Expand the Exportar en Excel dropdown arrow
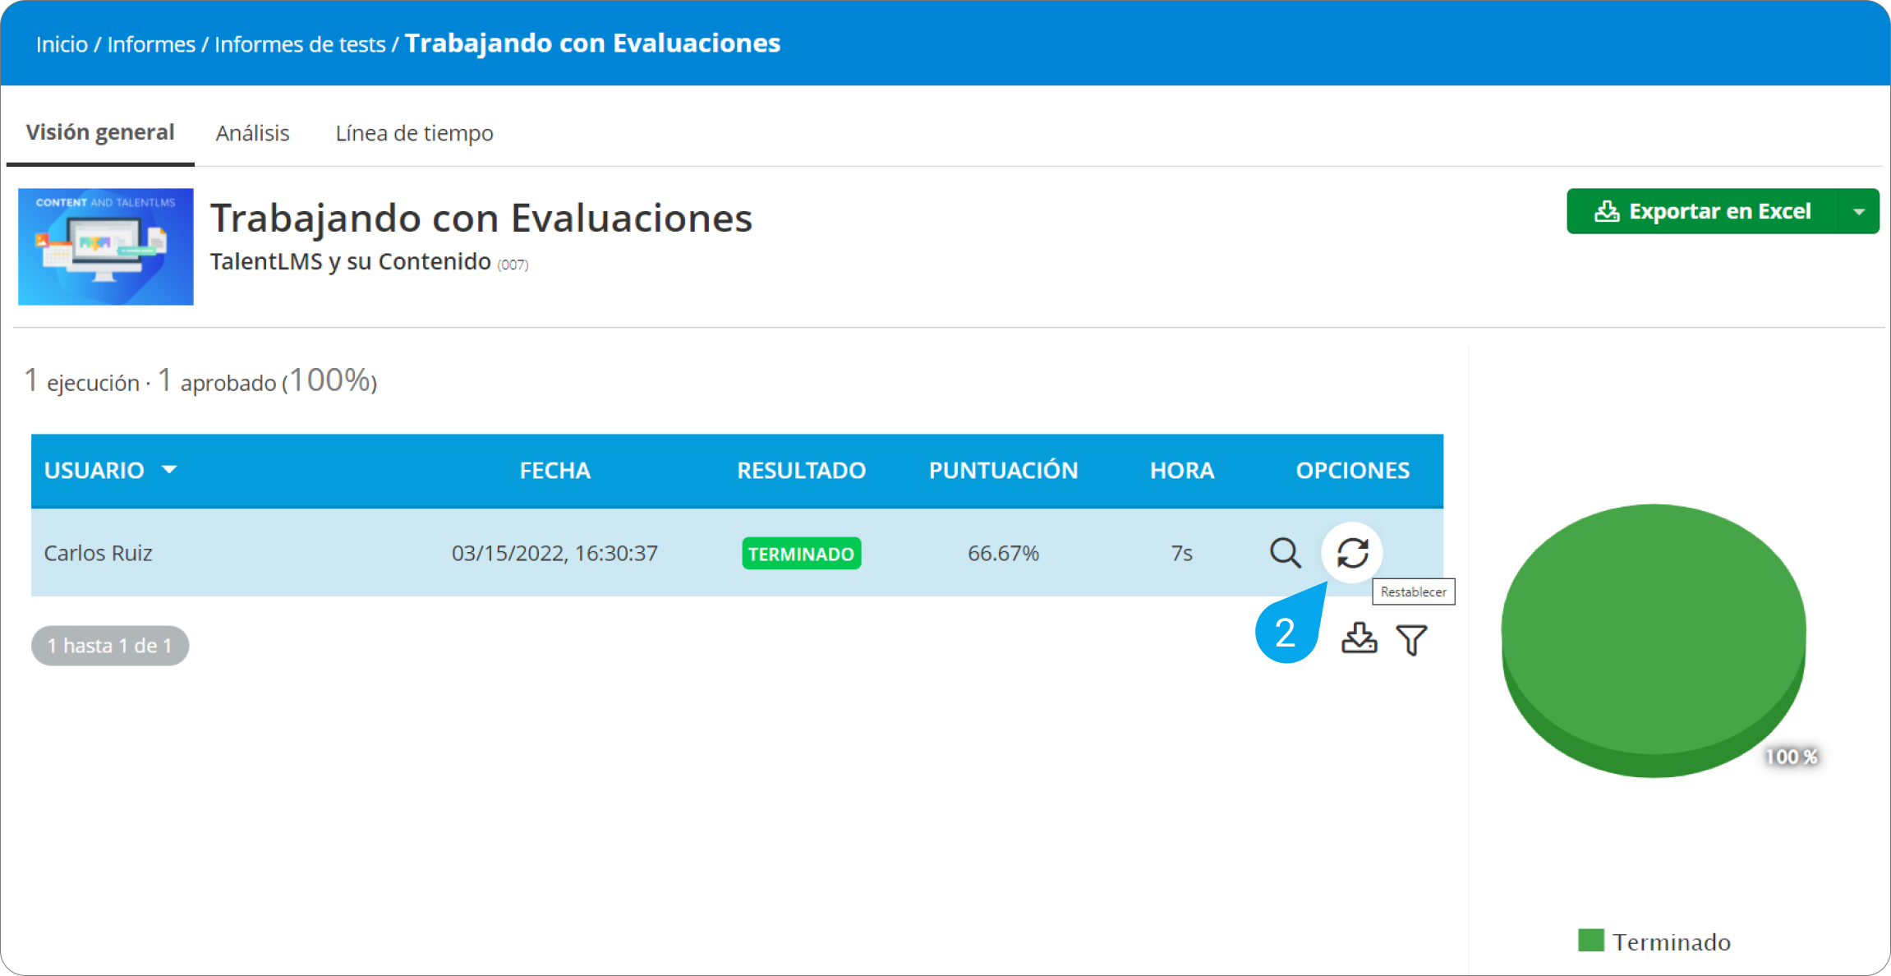Screen dimensions: 1891x976 tap(1859, 211)
